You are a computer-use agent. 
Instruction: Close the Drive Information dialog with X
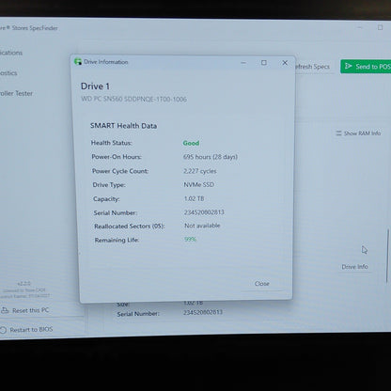click(x=285, y=63)
